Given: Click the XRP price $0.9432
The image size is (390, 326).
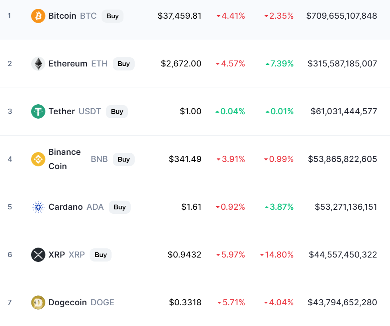Looking at the screenshot, I should [x=184, y=255].
